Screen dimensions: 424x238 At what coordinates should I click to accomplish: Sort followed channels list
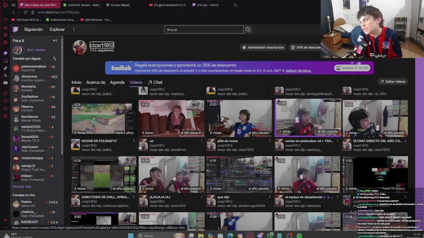54,59
